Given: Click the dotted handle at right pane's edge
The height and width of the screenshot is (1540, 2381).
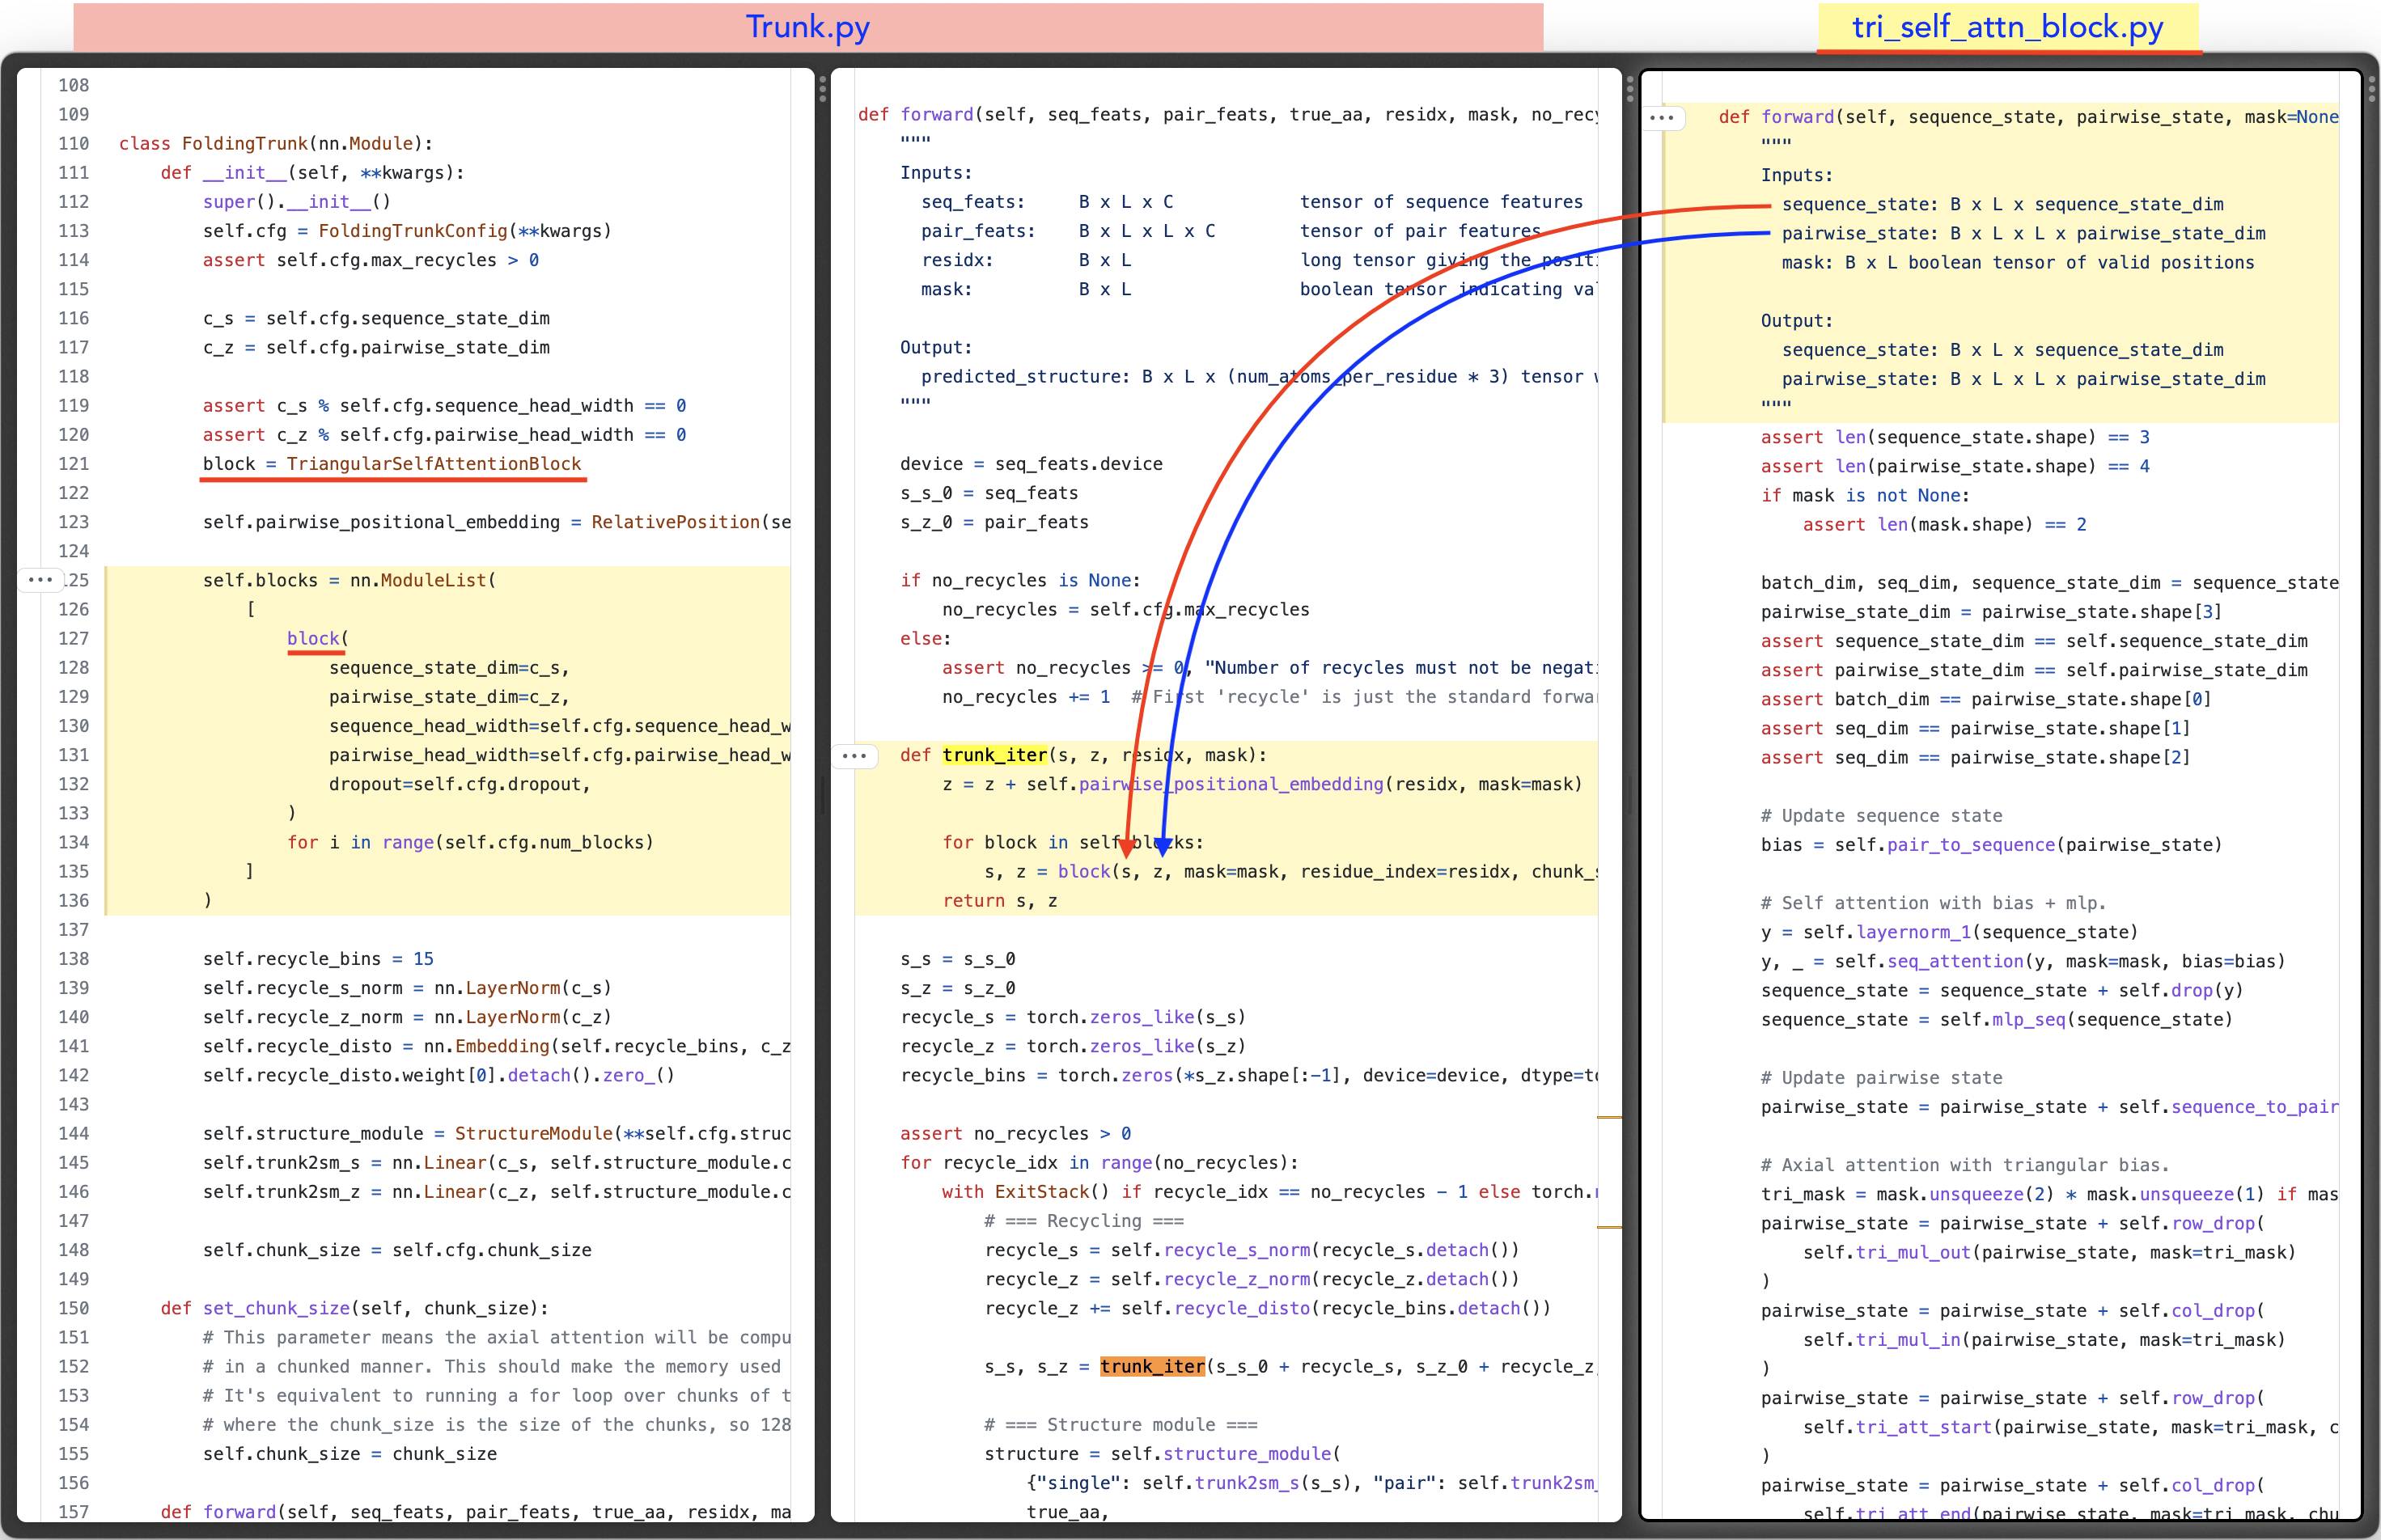Looking at the screenshot, I should [2371, 89].
